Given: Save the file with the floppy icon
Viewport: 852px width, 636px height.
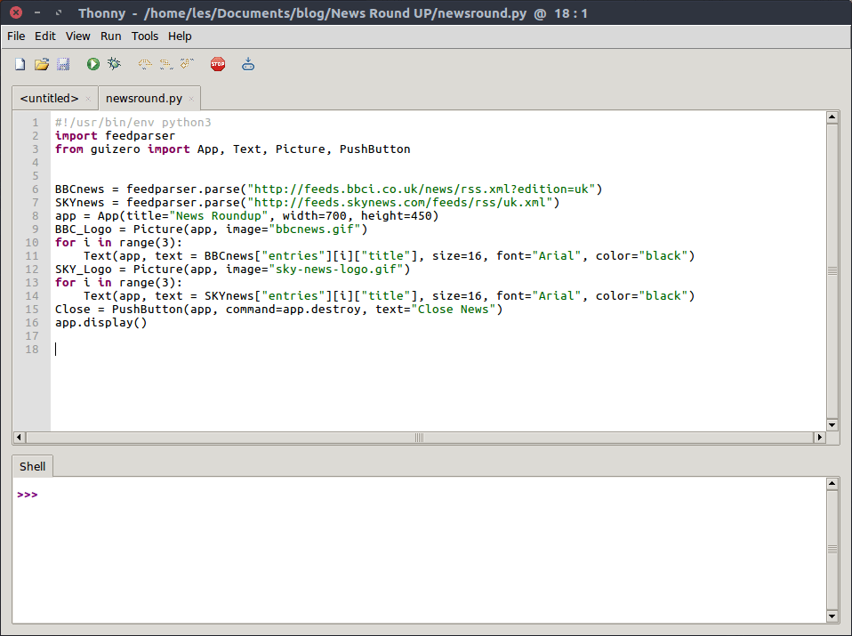Looking at the screenshot, I should tap(63, 64).
